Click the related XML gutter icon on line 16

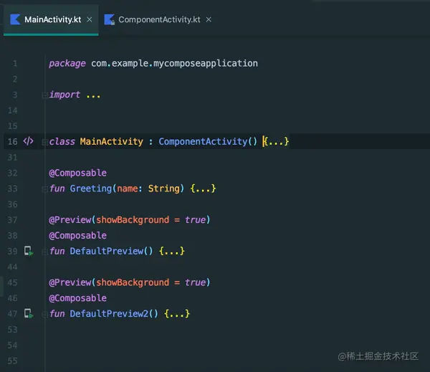coord(28,141)
